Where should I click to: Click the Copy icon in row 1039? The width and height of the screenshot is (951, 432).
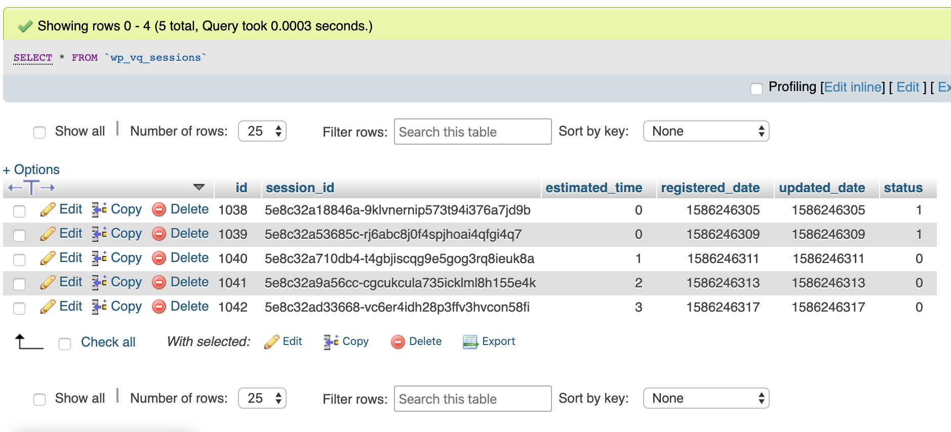click(99, 234)
